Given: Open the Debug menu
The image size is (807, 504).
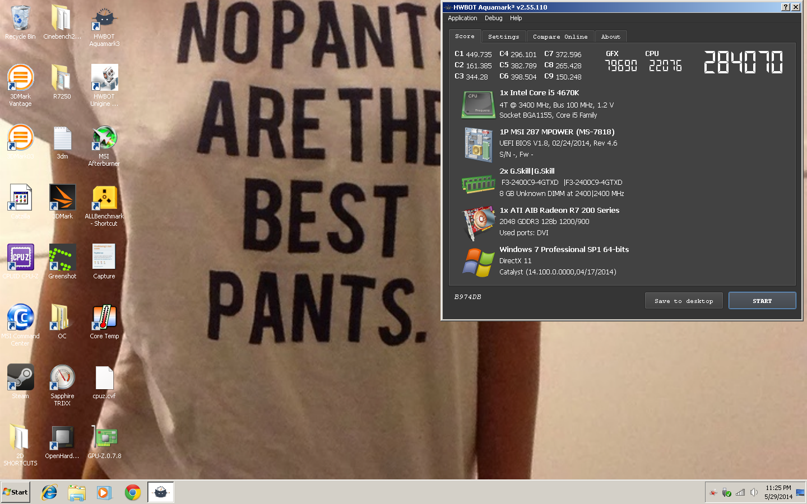Looking at the screenshot, I should [493, 18].
